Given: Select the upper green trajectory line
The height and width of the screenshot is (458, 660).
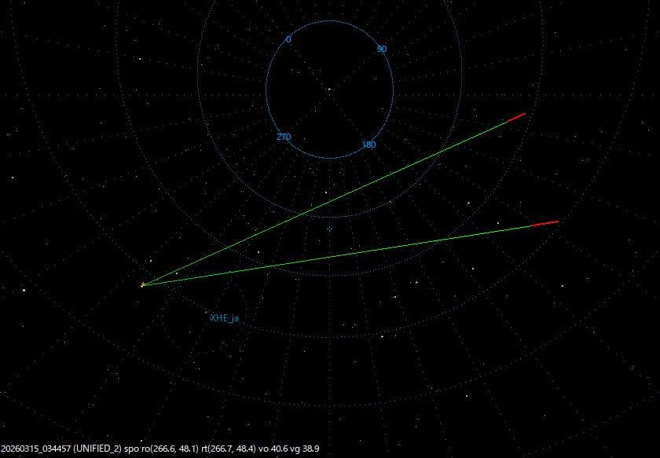Looking at the screenshot, I should [x=330, y=200].
